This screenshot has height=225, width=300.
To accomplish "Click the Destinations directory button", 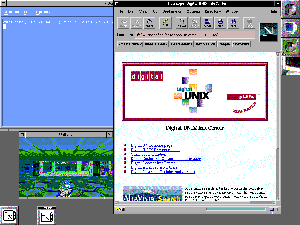I will click(182, 44).
